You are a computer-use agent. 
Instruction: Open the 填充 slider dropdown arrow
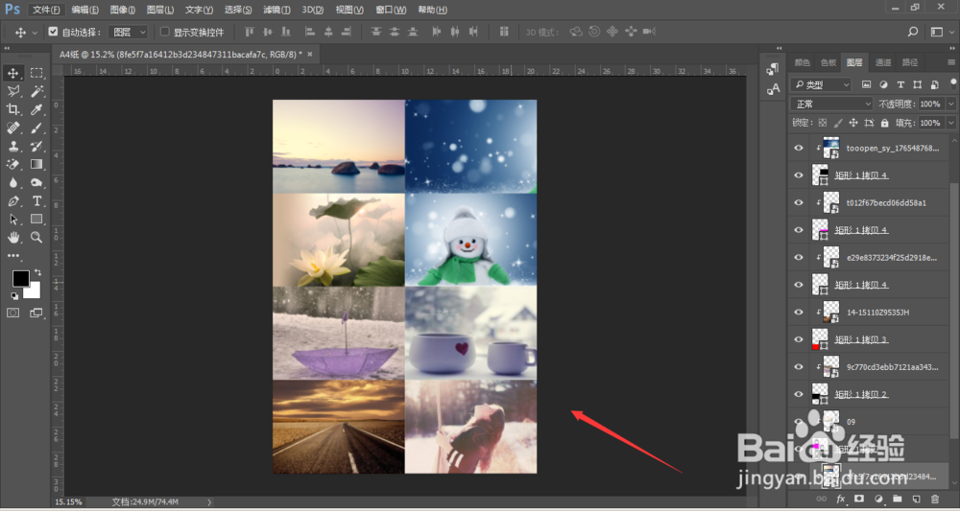950,123
